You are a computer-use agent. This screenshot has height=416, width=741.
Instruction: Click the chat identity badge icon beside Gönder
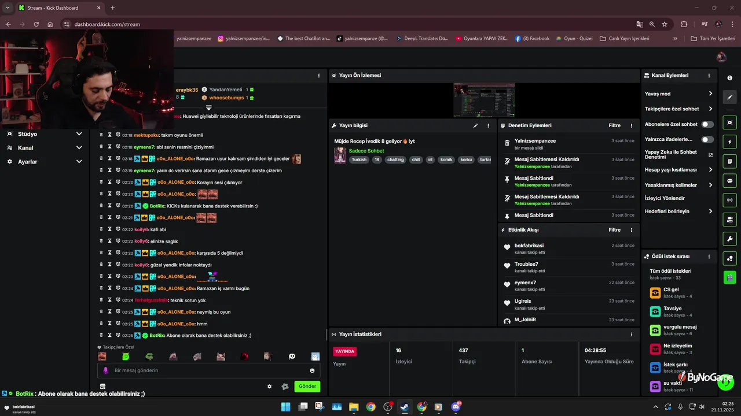click(285, 387)
